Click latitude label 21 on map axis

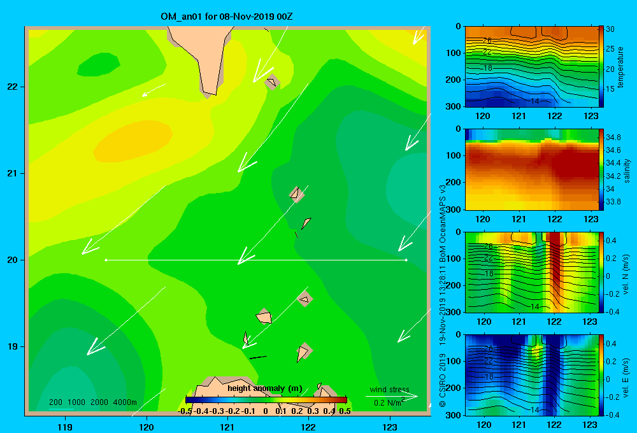pyautogui.click(x=13, y=173)
